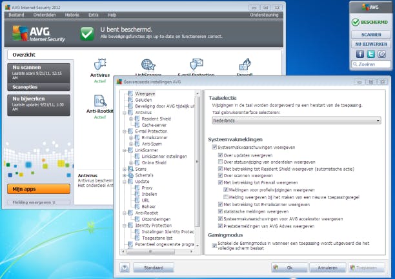Toggle AVG accelerator waarschuwingen checkbox
The width and height of the screenshot is (395, 279).
[x=221, y=218]
